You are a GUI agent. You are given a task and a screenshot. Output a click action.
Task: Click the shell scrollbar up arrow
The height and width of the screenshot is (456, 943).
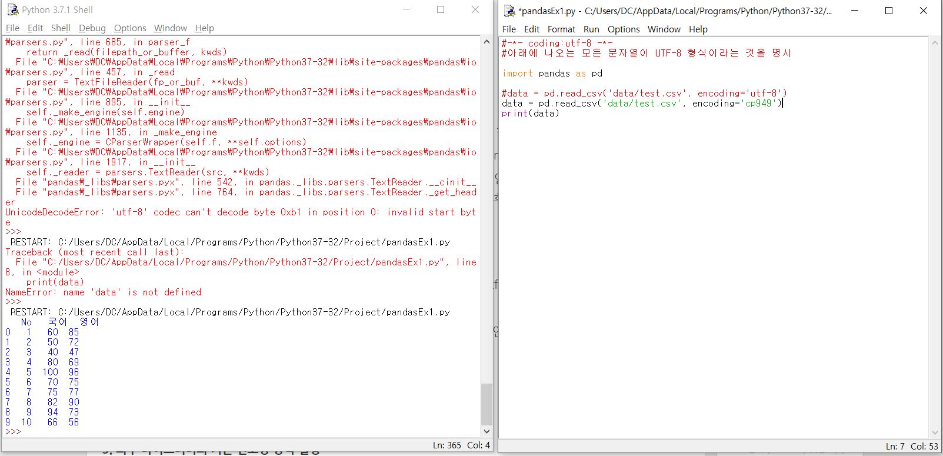[487, 42]
